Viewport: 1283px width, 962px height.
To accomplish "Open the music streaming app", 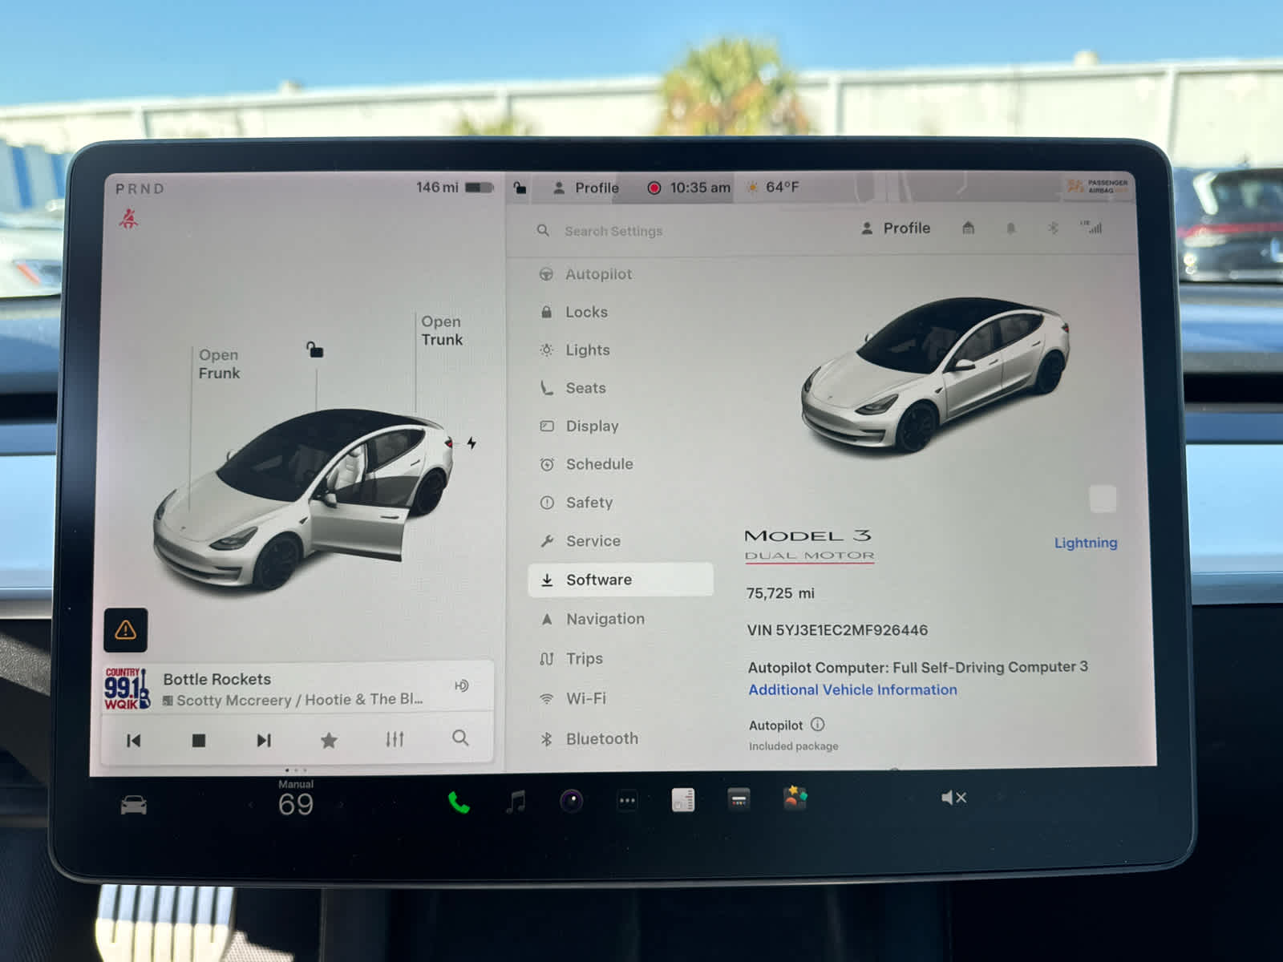I will point(516,799).
